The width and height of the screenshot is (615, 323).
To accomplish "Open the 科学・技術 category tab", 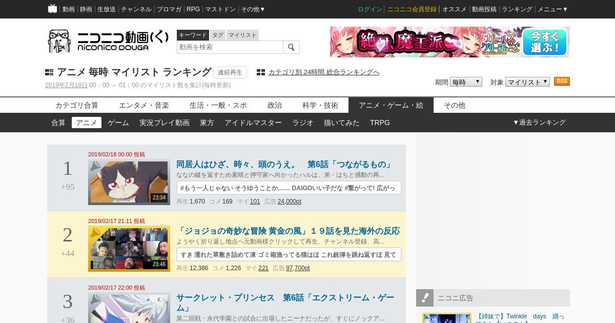I will (x=320, y=105).
